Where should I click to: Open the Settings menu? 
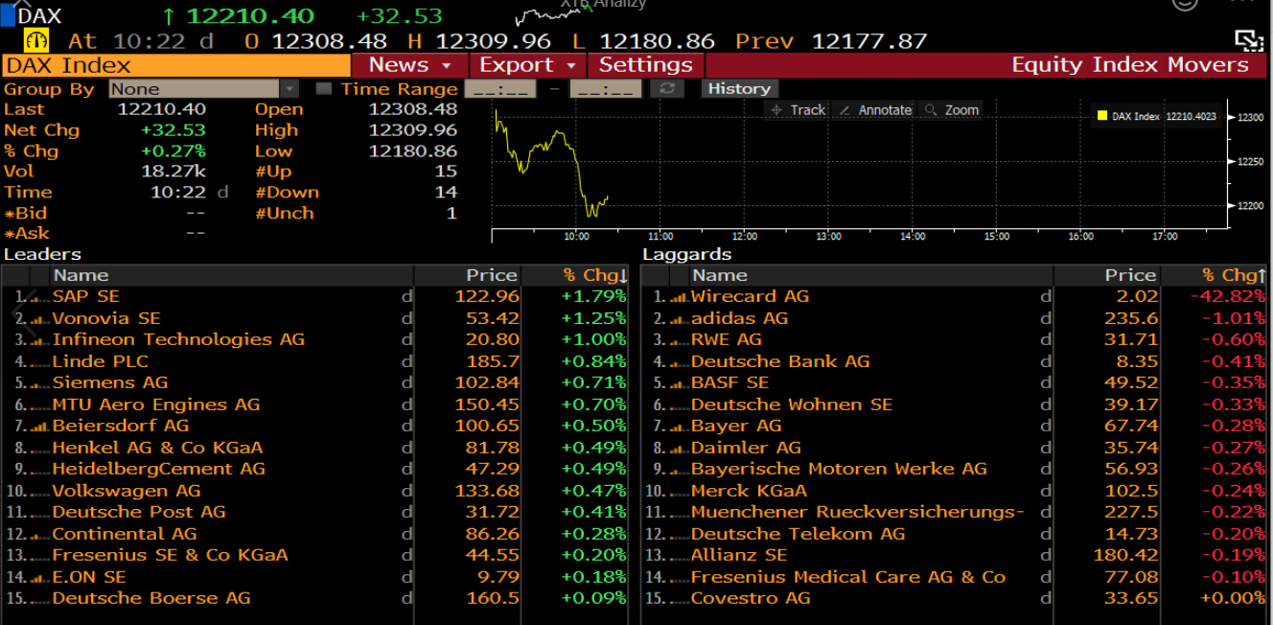645,65
